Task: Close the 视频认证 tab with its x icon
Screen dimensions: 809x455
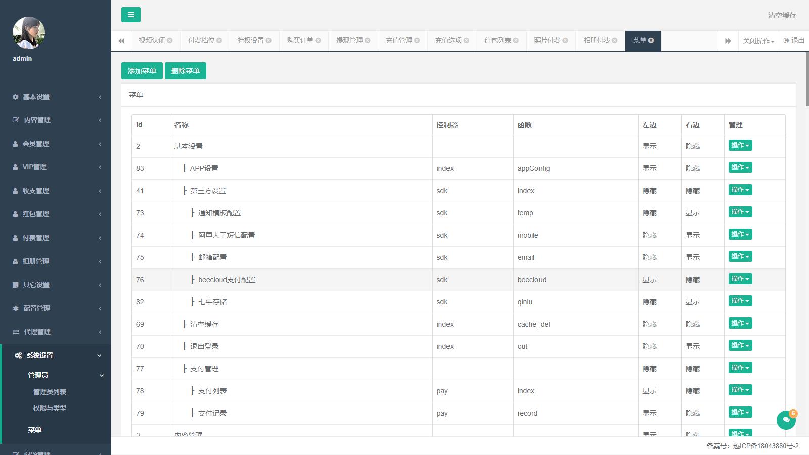Action: coord(170,41)
